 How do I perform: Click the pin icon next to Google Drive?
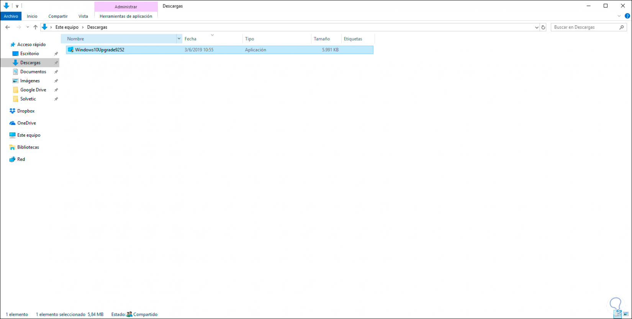pos(56,90)
